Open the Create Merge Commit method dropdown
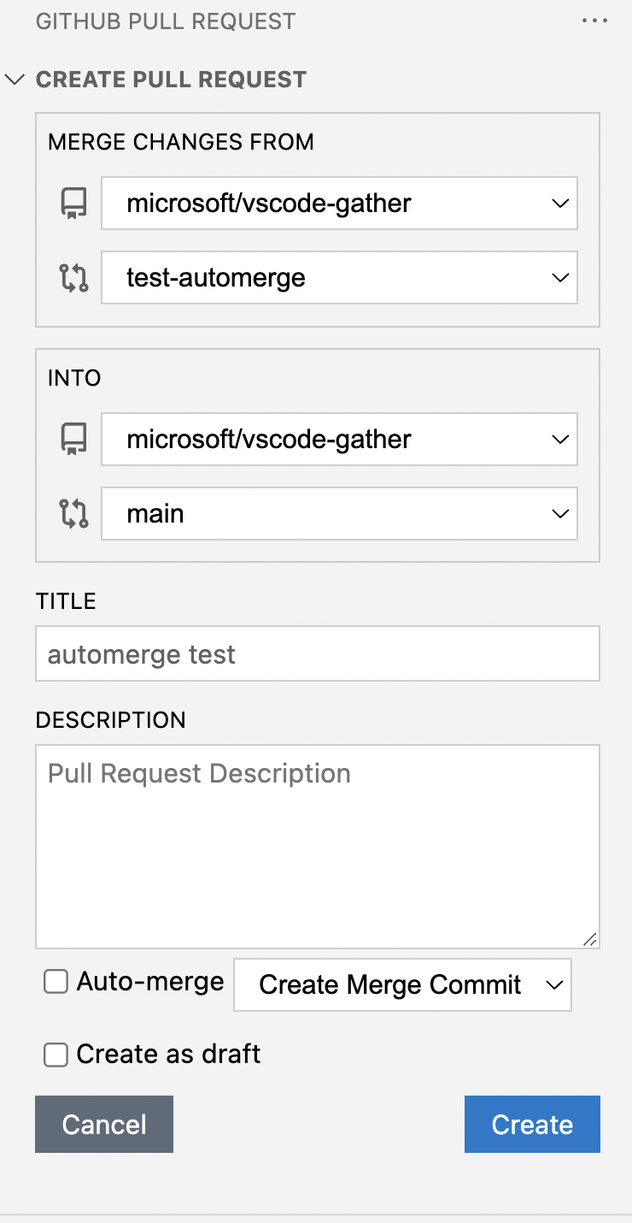Screen dimensions: 632x1223 (x=402, y=985)
